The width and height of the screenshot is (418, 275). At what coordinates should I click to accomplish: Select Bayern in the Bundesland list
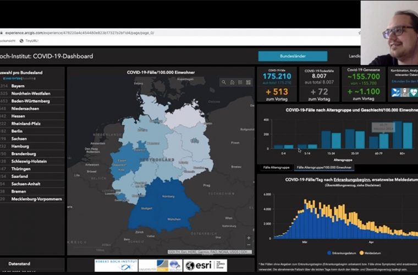18,86
